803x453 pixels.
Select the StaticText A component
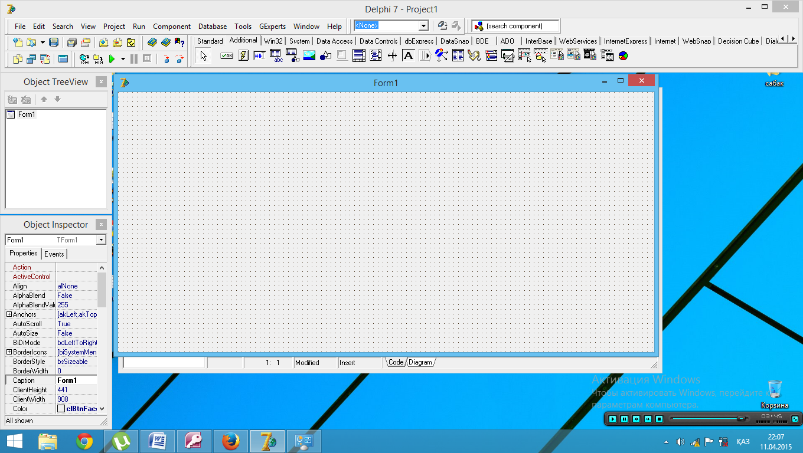408,56
